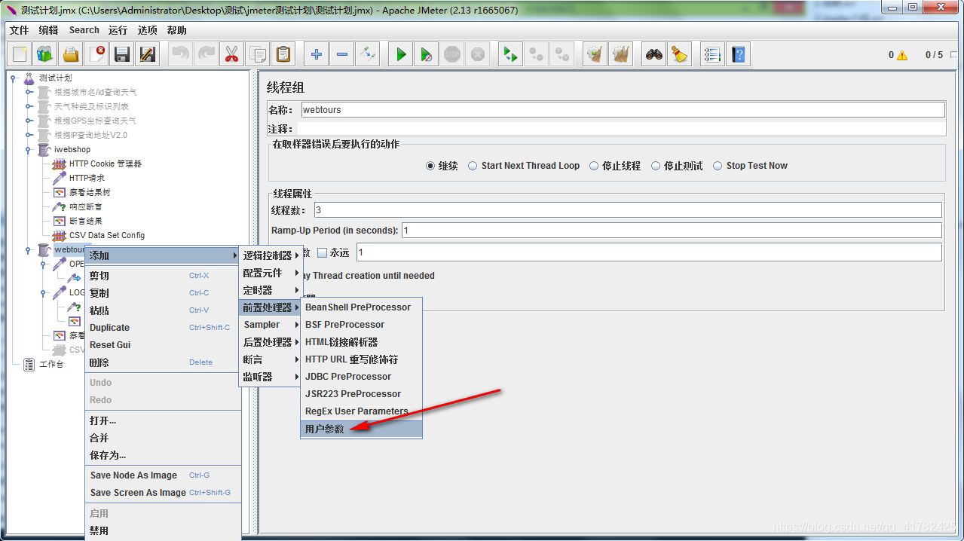Select Start Next Thread Loop radio button
964x541 pixels.
point(473,166)
